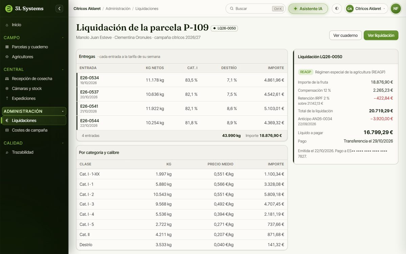
Task: Open delivery entry E26-0541
Action: 182,108
